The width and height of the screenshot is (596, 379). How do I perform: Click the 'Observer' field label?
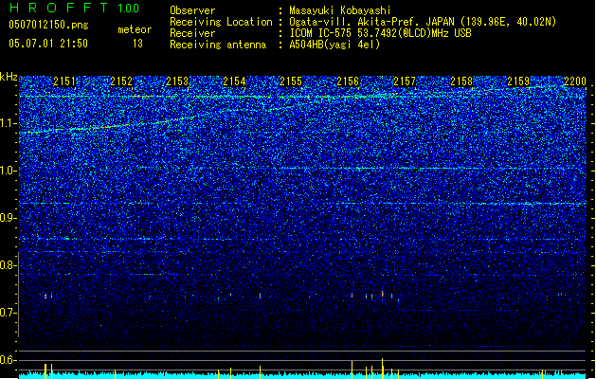(x=192, y=10)
